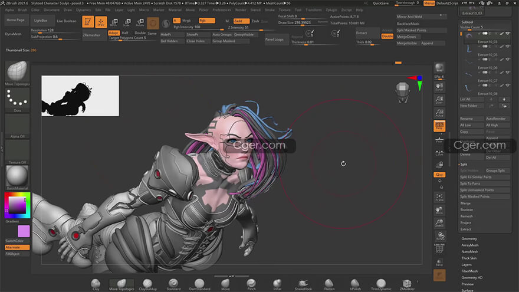Open the Brush menu
Viewport: 519px width, 292px height.
(x=22, y=10)
